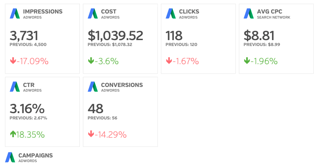Click ADWORDS subtitle under CAMPAIGNS

coord(28,161)
